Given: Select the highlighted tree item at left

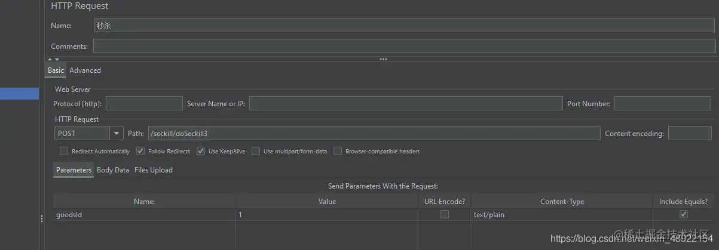Looking at the screenshot, I should point(19,93).
